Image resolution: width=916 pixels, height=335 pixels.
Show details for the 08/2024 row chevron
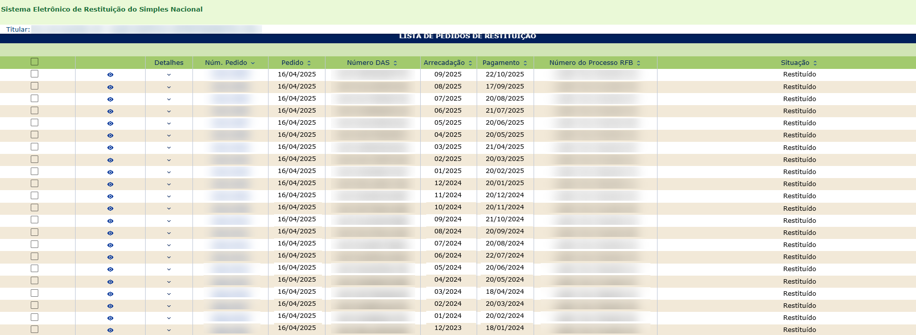[169, 233]
